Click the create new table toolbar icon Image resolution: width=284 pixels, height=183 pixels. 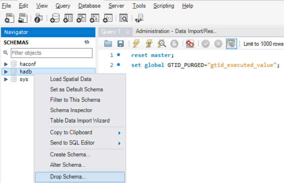pyautogui.click(x=68, y=18)
